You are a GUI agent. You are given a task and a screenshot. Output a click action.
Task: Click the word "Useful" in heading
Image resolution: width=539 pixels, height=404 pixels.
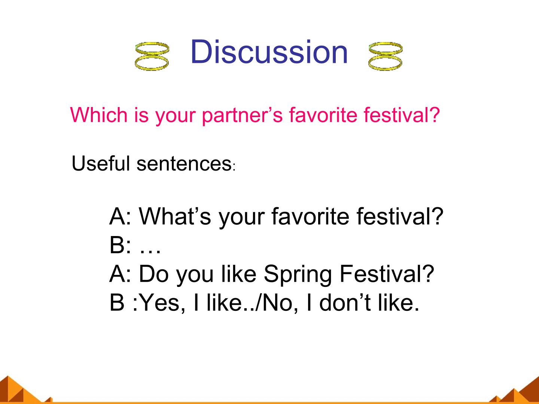101,163
